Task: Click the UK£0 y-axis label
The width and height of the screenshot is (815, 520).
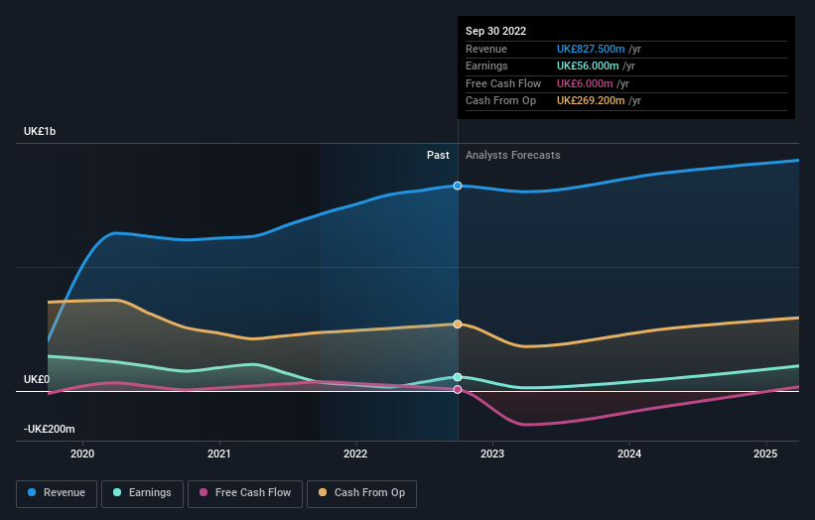Action: coord(37,379)
